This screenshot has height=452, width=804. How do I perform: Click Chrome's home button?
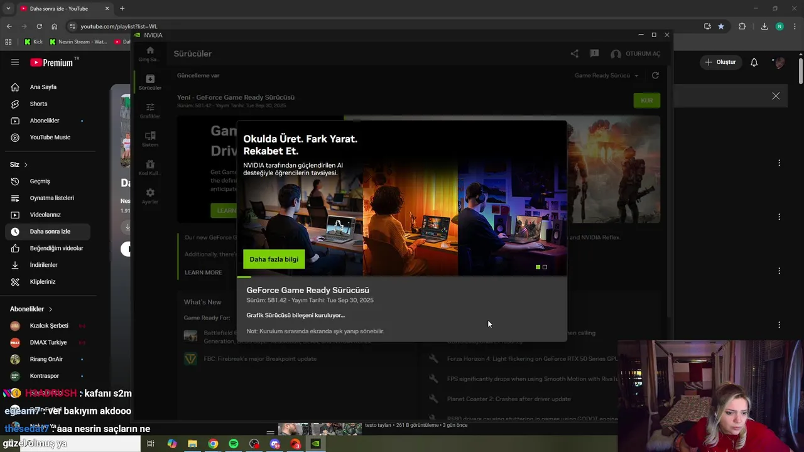(x=54, y=26)
